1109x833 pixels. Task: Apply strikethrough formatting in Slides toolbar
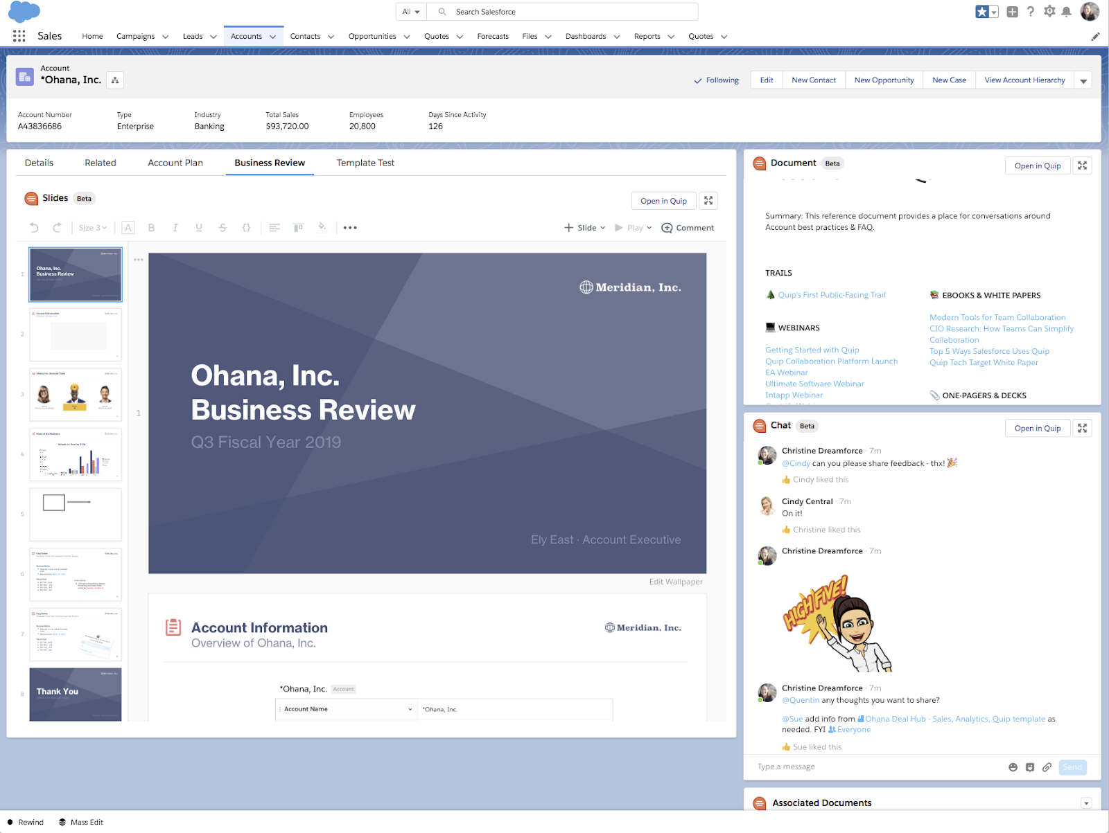tap(222, 227)
